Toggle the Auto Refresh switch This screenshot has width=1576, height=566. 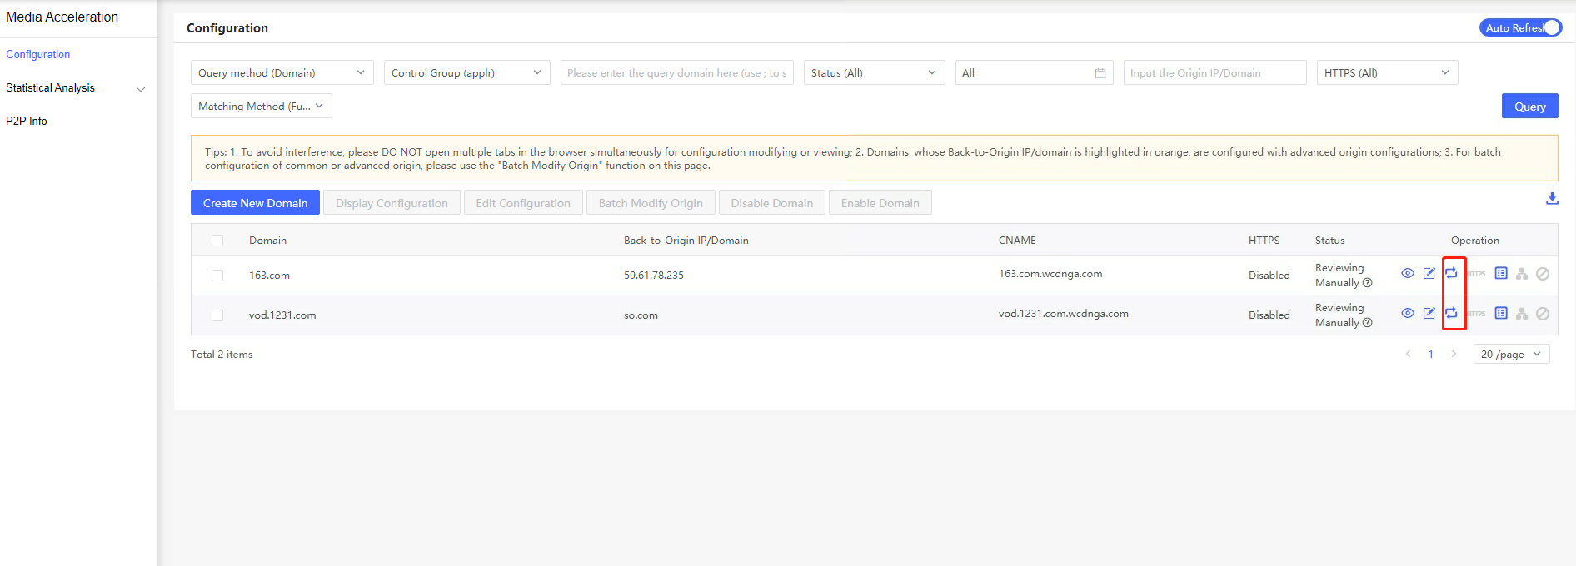tap(1520, 28)
